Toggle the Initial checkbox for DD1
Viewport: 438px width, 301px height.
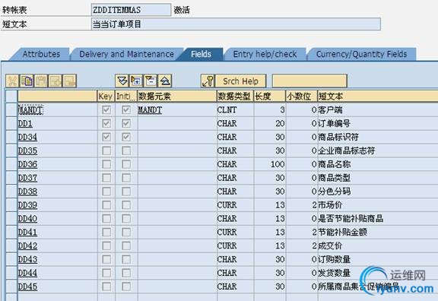pyautogui.click(x=126, y=123)
